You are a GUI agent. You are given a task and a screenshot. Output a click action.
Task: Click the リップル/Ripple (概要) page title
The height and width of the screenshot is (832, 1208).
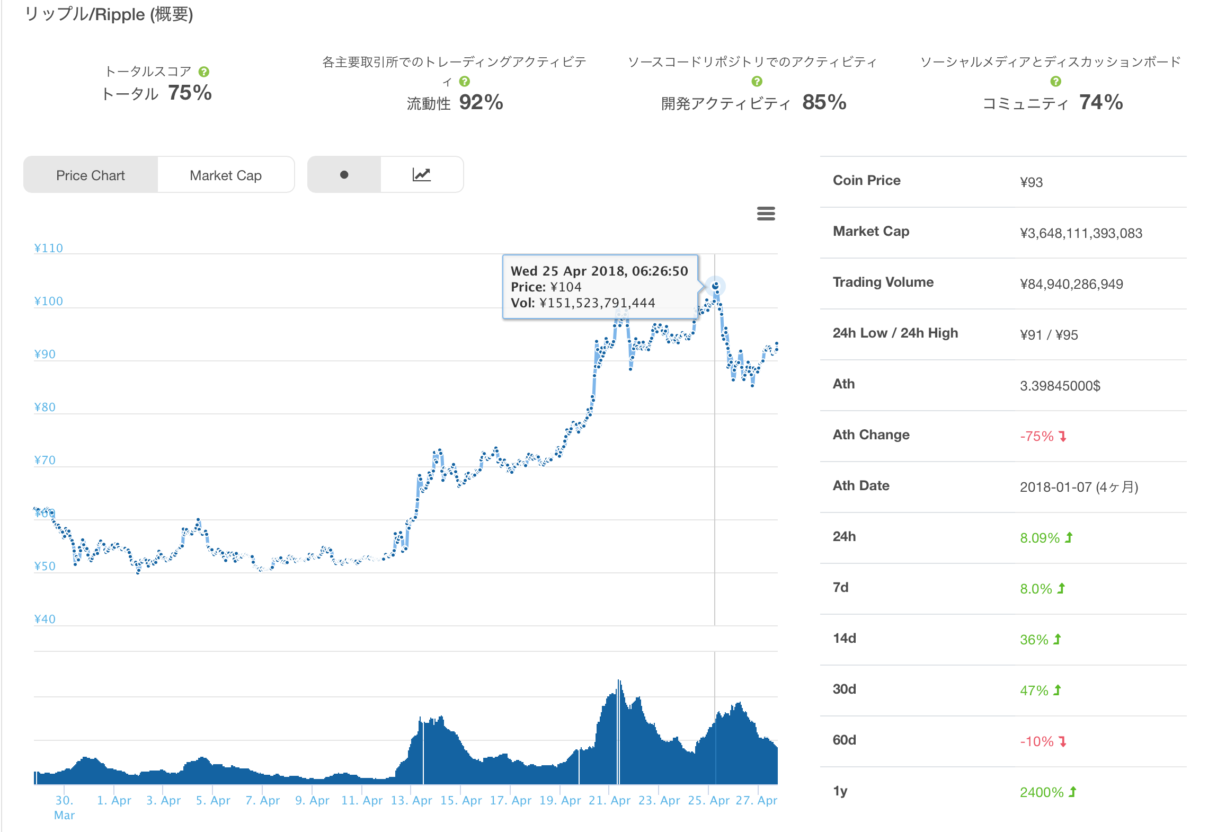click(x=109, y=14)
